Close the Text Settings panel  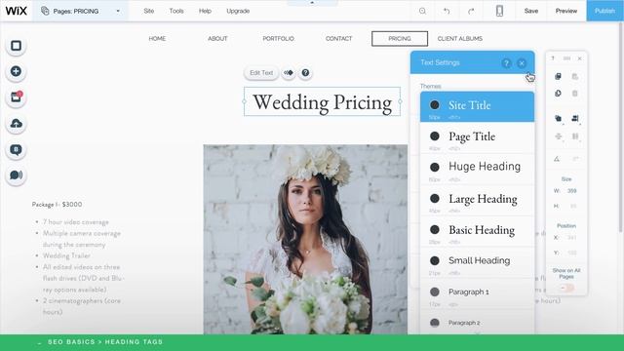pyautogui.click(x=522, y=62)
